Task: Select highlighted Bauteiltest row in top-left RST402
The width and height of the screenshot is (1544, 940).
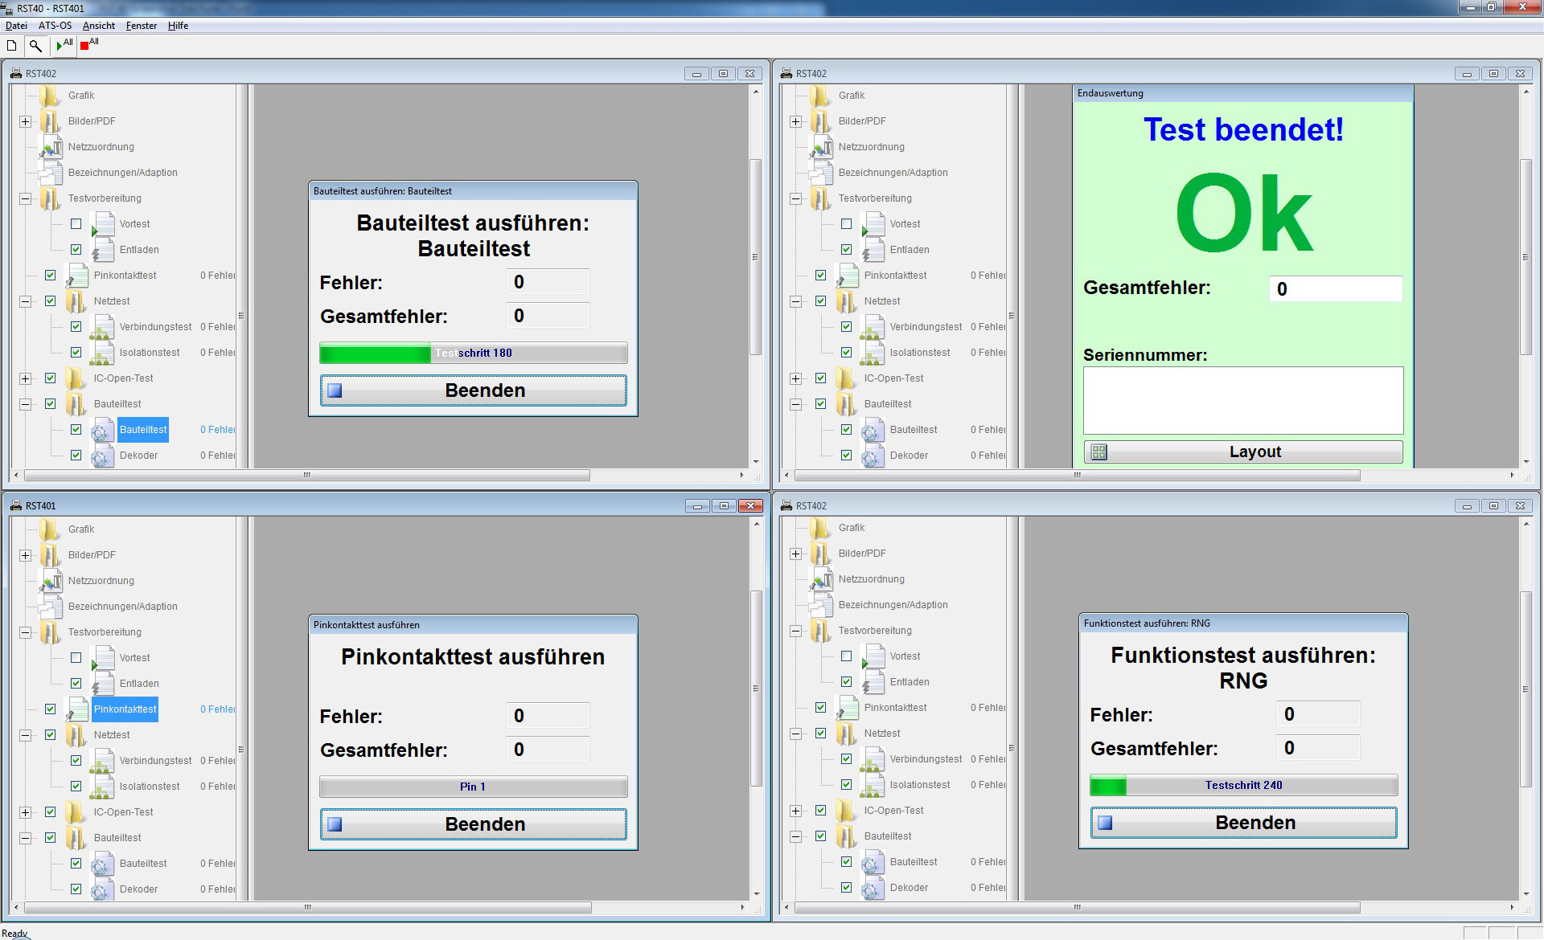Action: click(143, 430)
